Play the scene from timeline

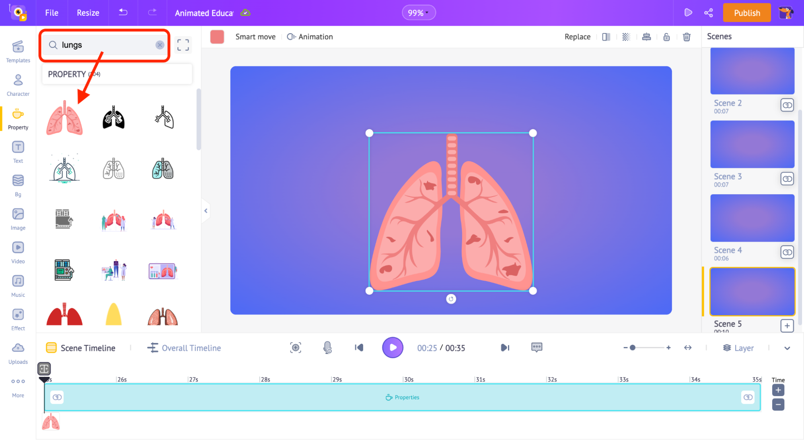coord(393,347)
